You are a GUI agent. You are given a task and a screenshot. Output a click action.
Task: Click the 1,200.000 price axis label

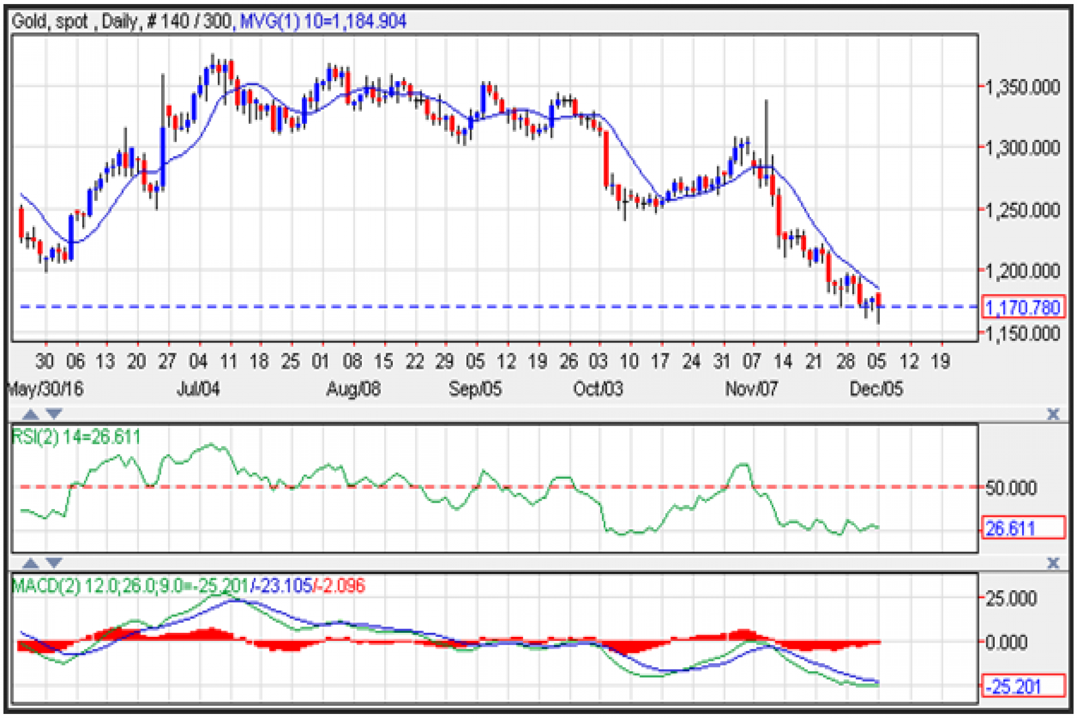[1023, 271]
